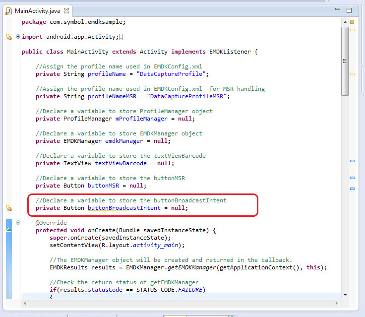Click the underlined buttonBroadcastIntent variable name

coord(124,208)
